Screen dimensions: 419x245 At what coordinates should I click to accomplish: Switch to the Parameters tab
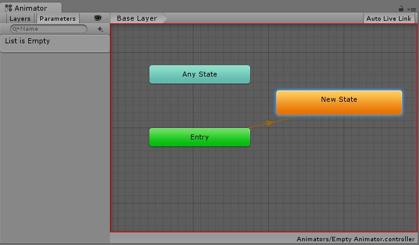[x=58, y=18]
